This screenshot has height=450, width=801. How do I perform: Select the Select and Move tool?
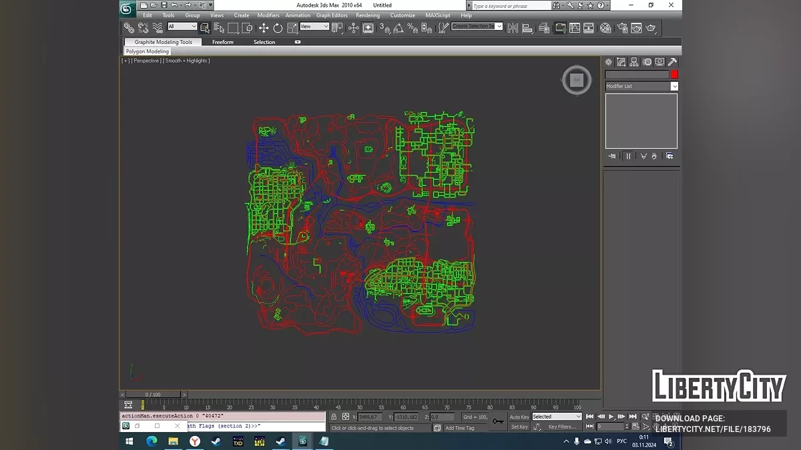pos(263,27)
